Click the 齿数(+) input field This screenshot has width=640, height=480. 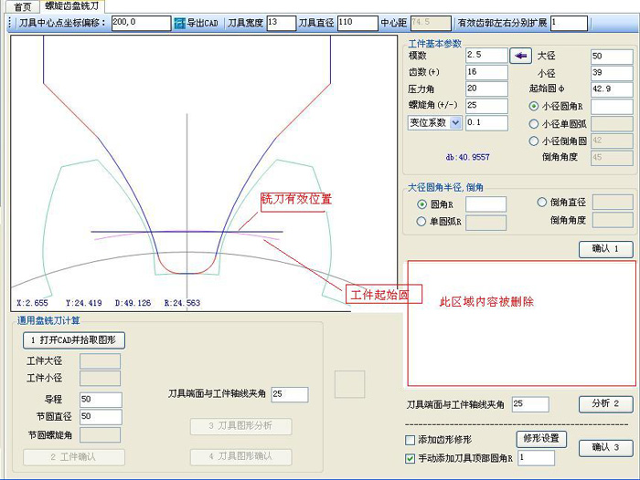tap(486, 72)
